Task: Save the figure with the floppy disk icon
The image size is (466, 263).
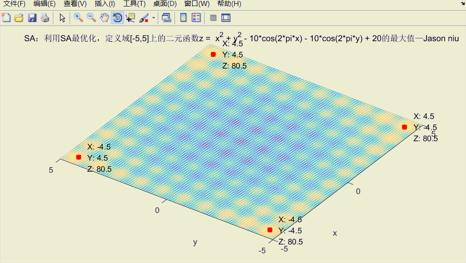Action: click(32, 18)
